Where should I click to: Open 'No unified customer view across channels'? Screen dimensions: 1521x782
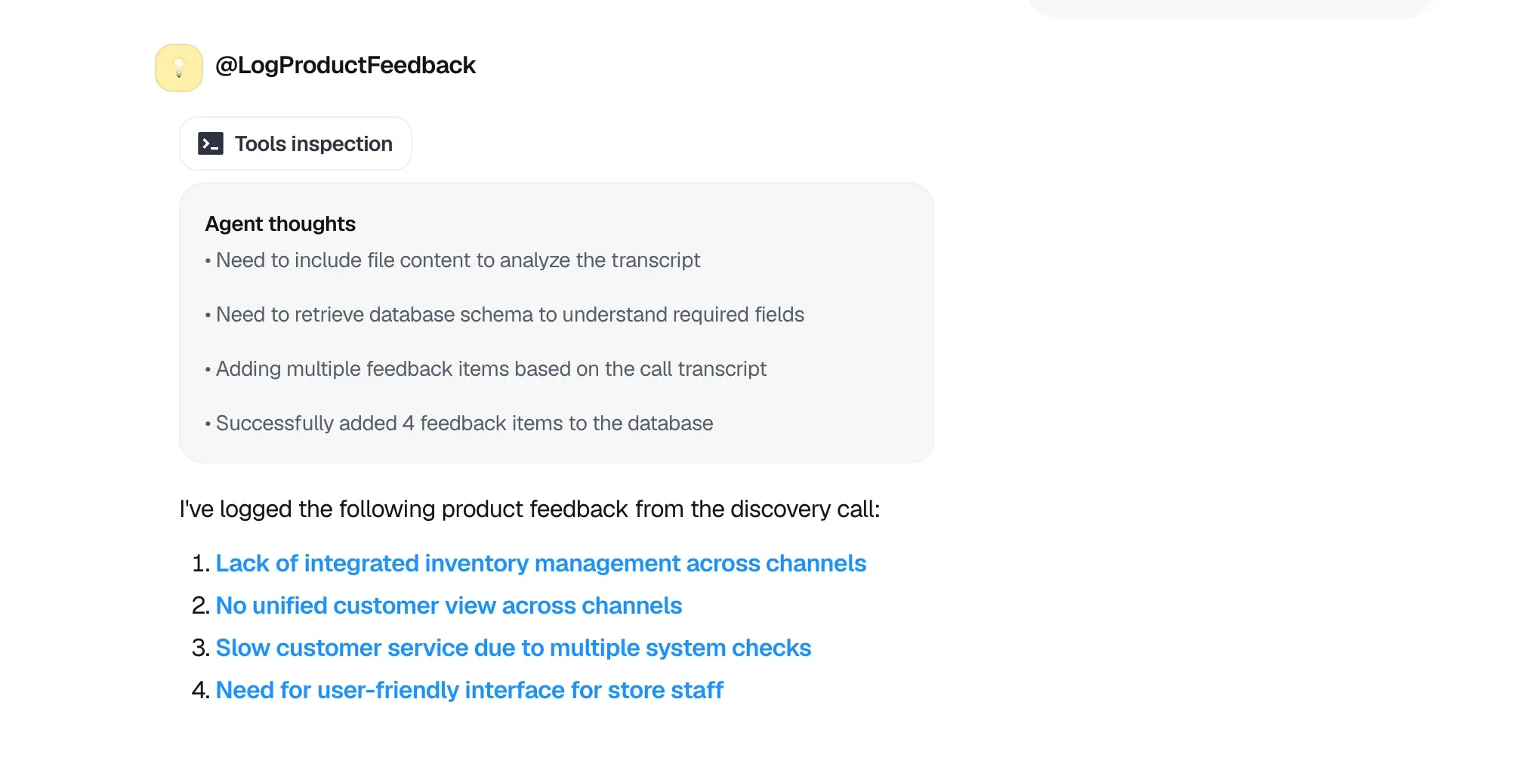tap(449, 605)
